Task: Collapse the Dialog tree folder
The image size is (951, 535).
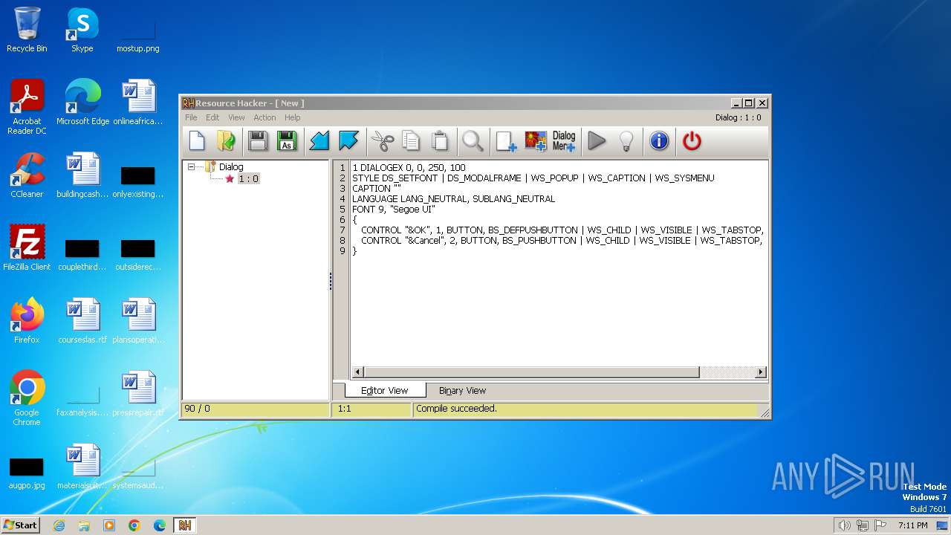Action: [x=191, y=167]
